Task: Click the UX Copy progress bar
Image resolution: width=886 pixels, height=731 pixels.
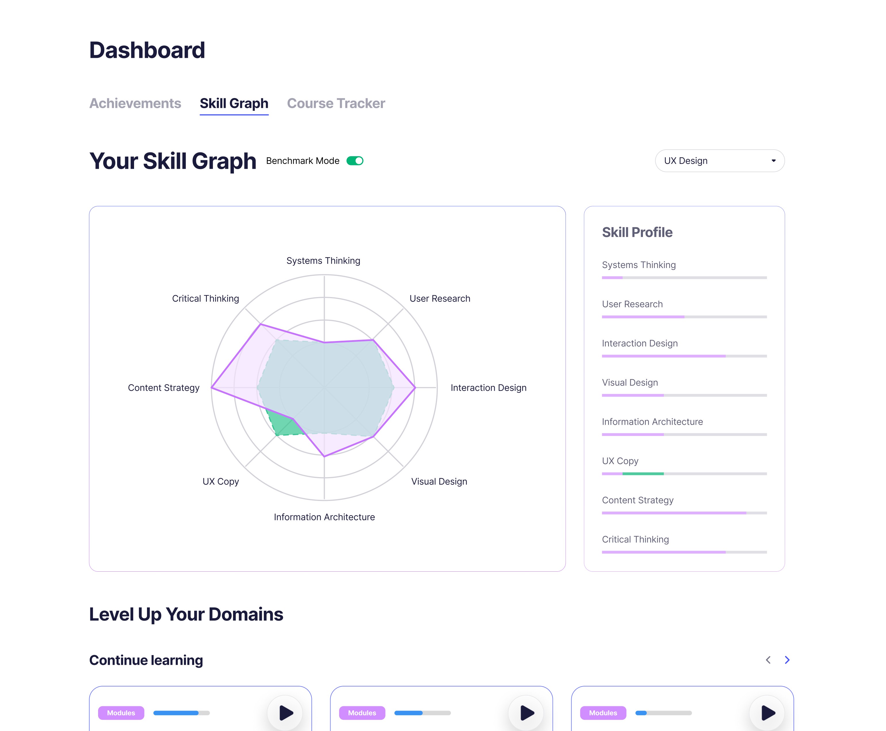Action: [x=684, y=473]
